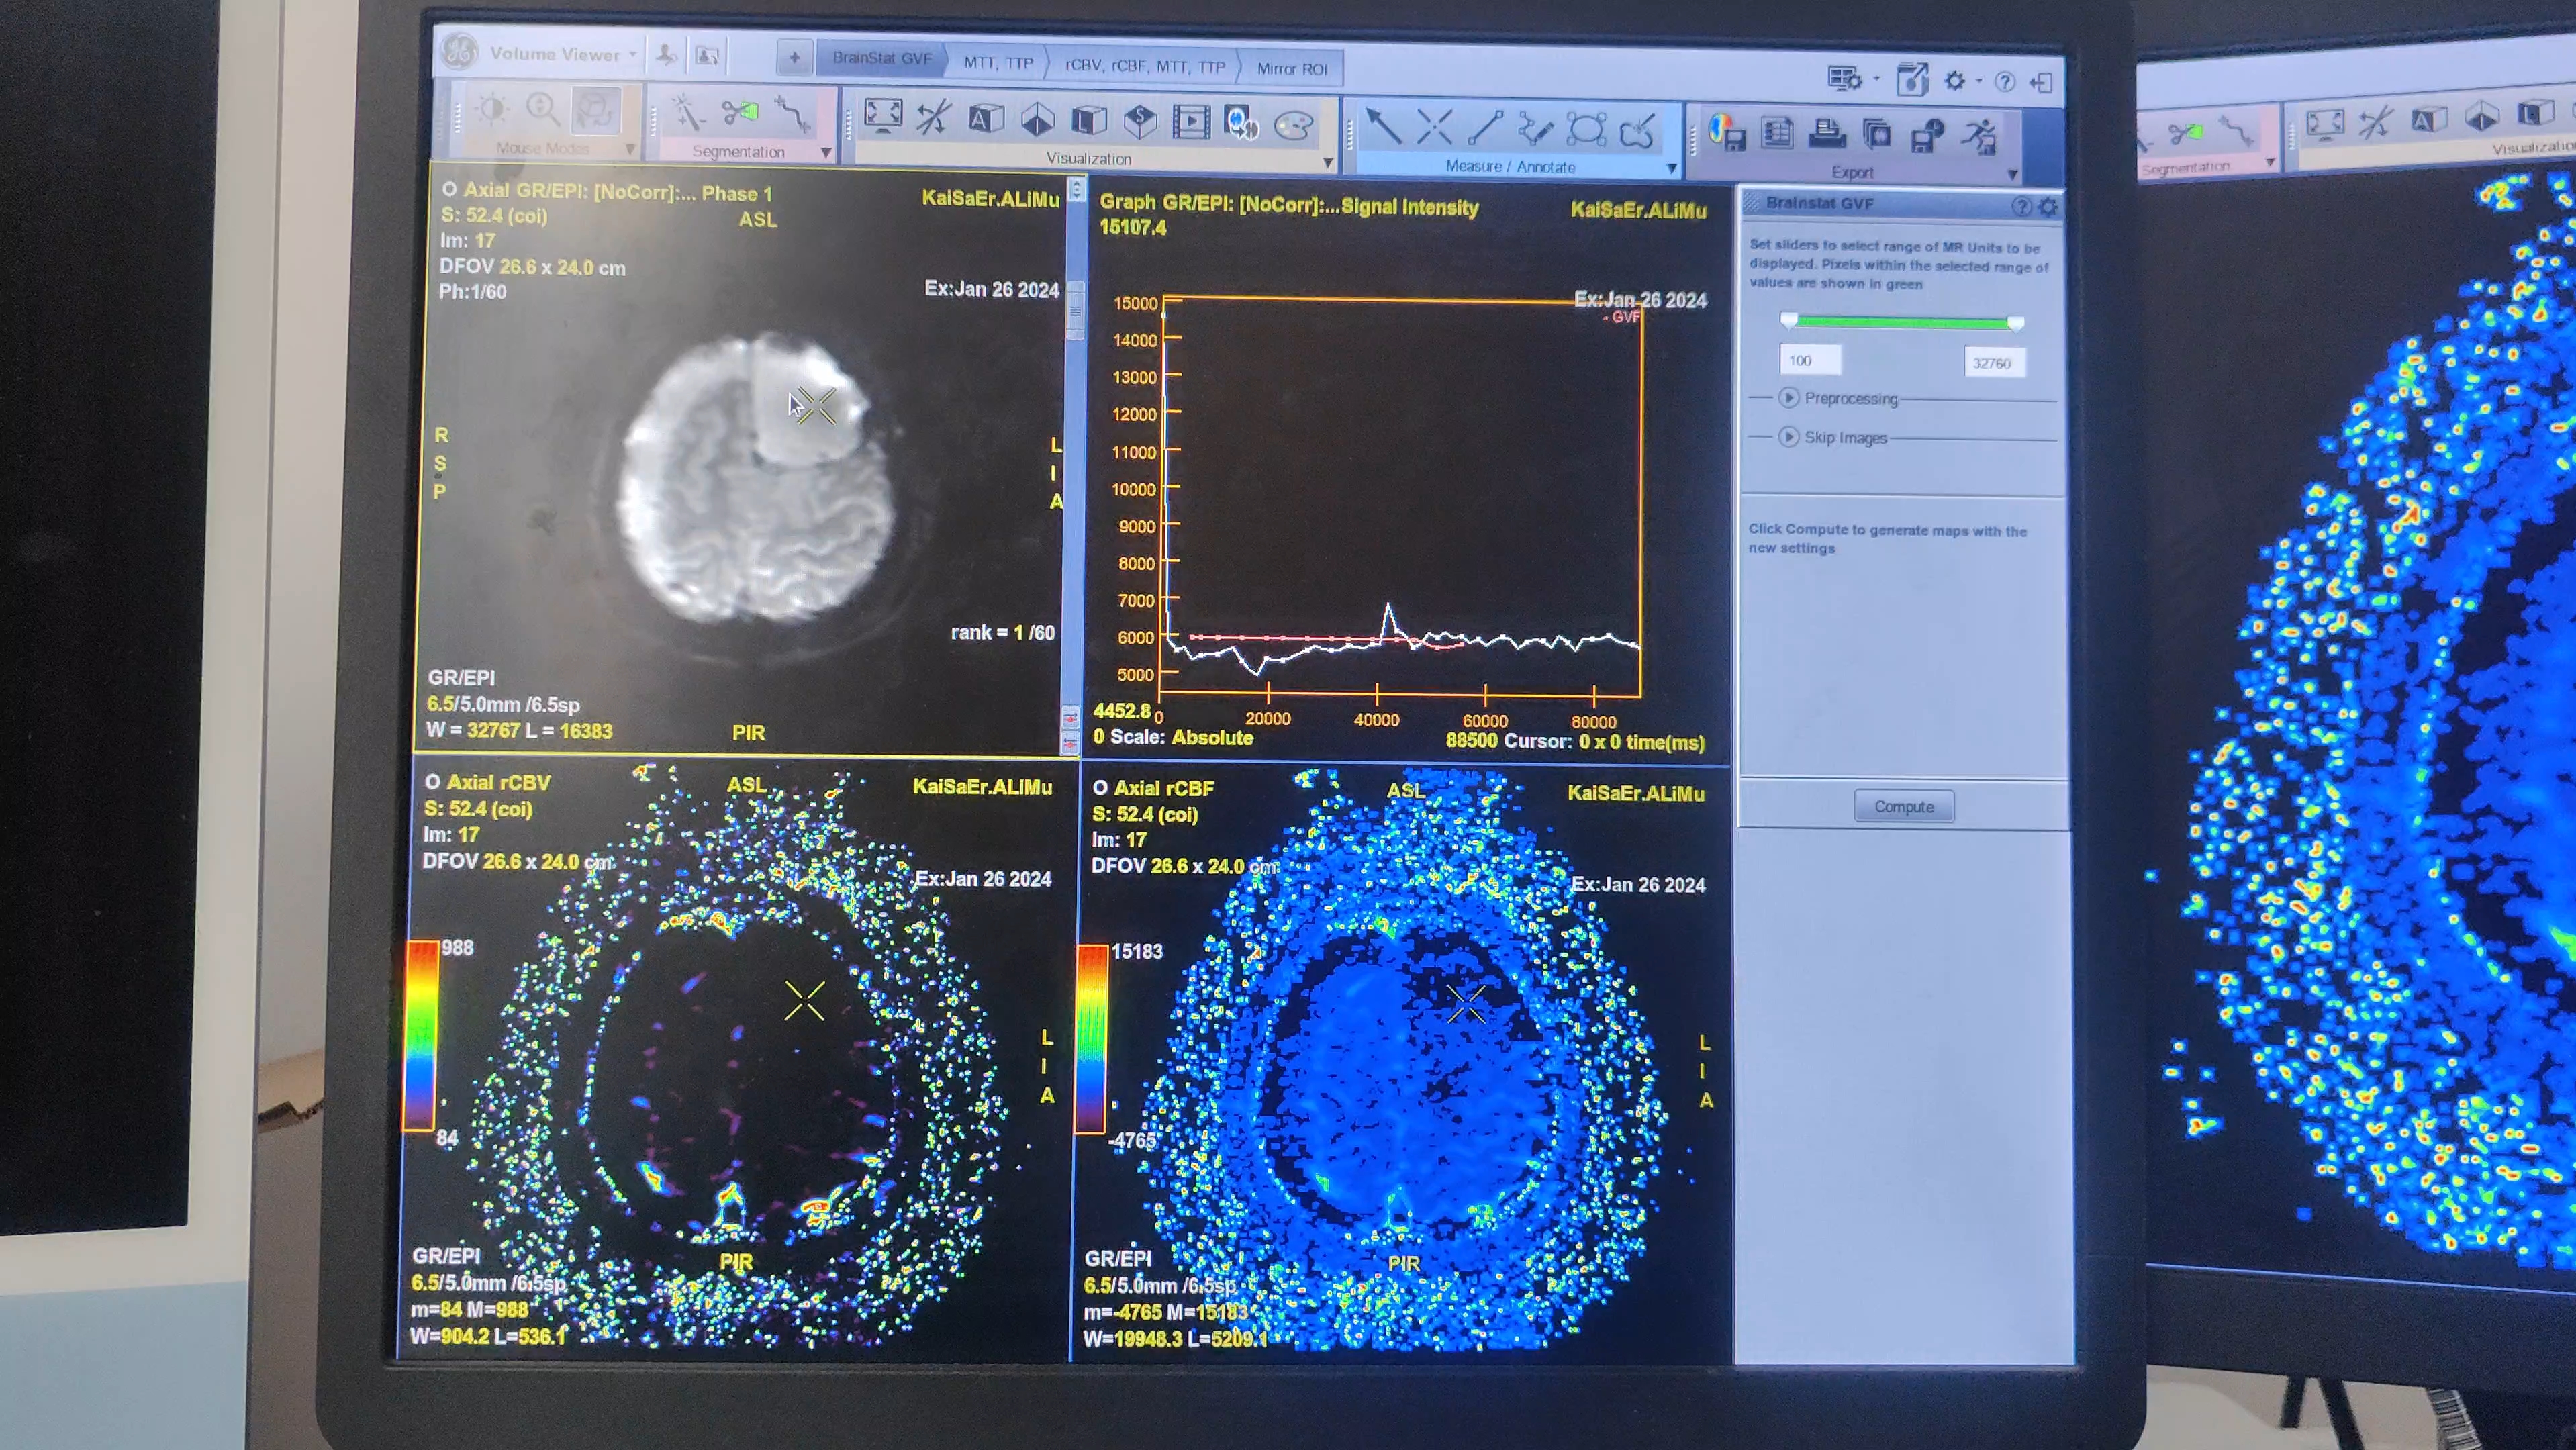Set left view with the L cube
This screenshot has width=2576, height=1450.
(x=1089, y=121)
